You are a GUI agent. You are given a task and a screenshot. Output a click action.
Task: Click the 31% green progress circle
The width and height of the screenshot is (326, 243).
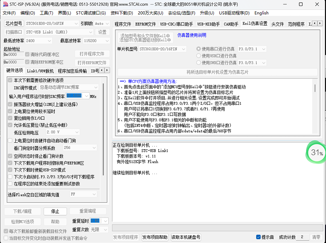click(x=316, y=153)
